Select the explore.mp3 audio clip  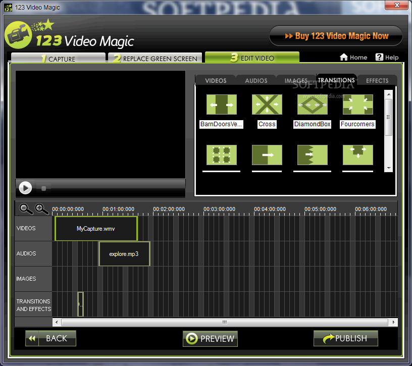tap(124, 254)
